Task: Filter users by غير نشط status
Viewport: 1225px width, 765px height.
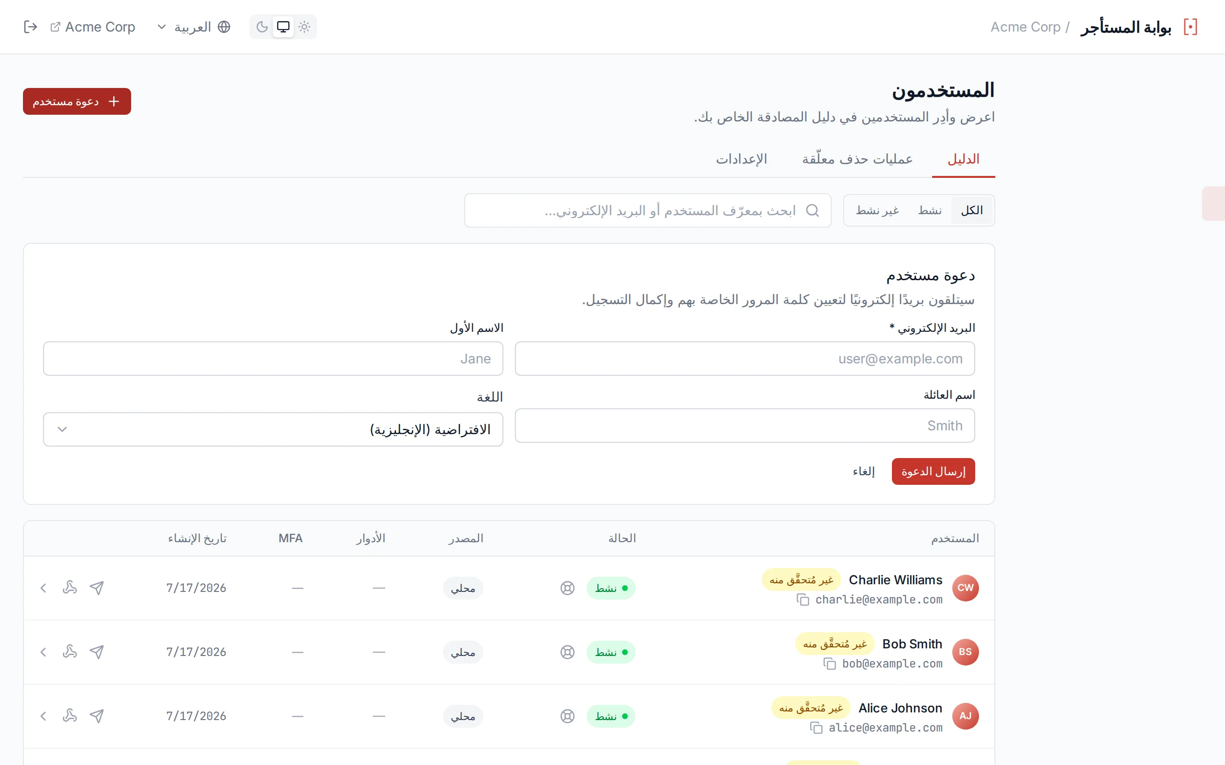Action: 877,210
